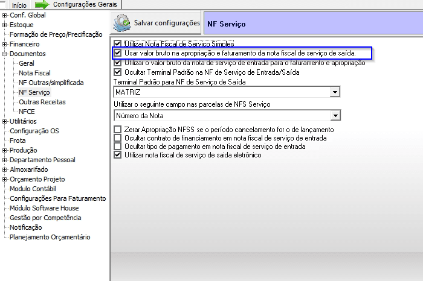Open Outras Receitas settings
The width and height of the screenshot is (423, 281).
coord(42,102)
